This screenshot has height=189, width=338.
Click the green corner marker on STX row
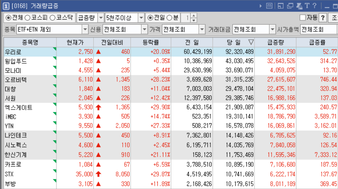tap(55, 171)
